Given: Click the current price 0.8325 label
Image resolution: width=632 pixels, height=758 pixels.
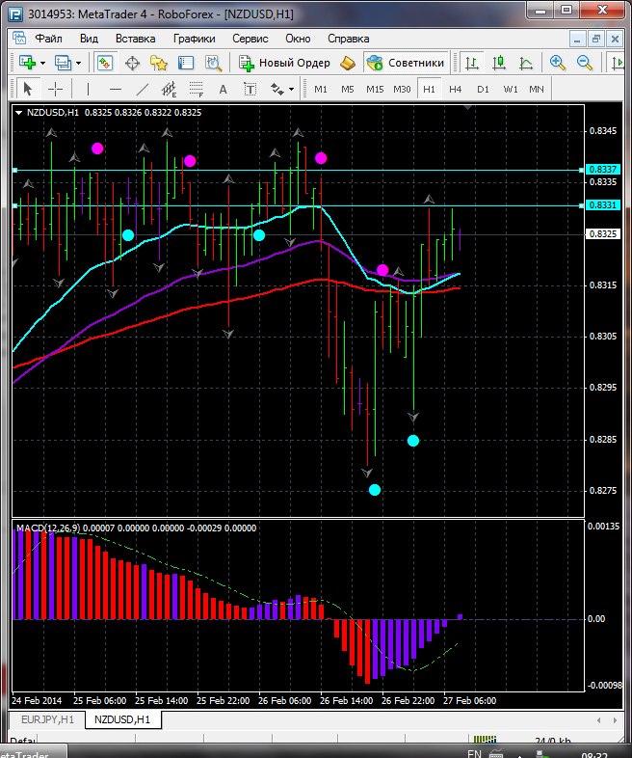Looking at the screenshot, I should 602,234.
